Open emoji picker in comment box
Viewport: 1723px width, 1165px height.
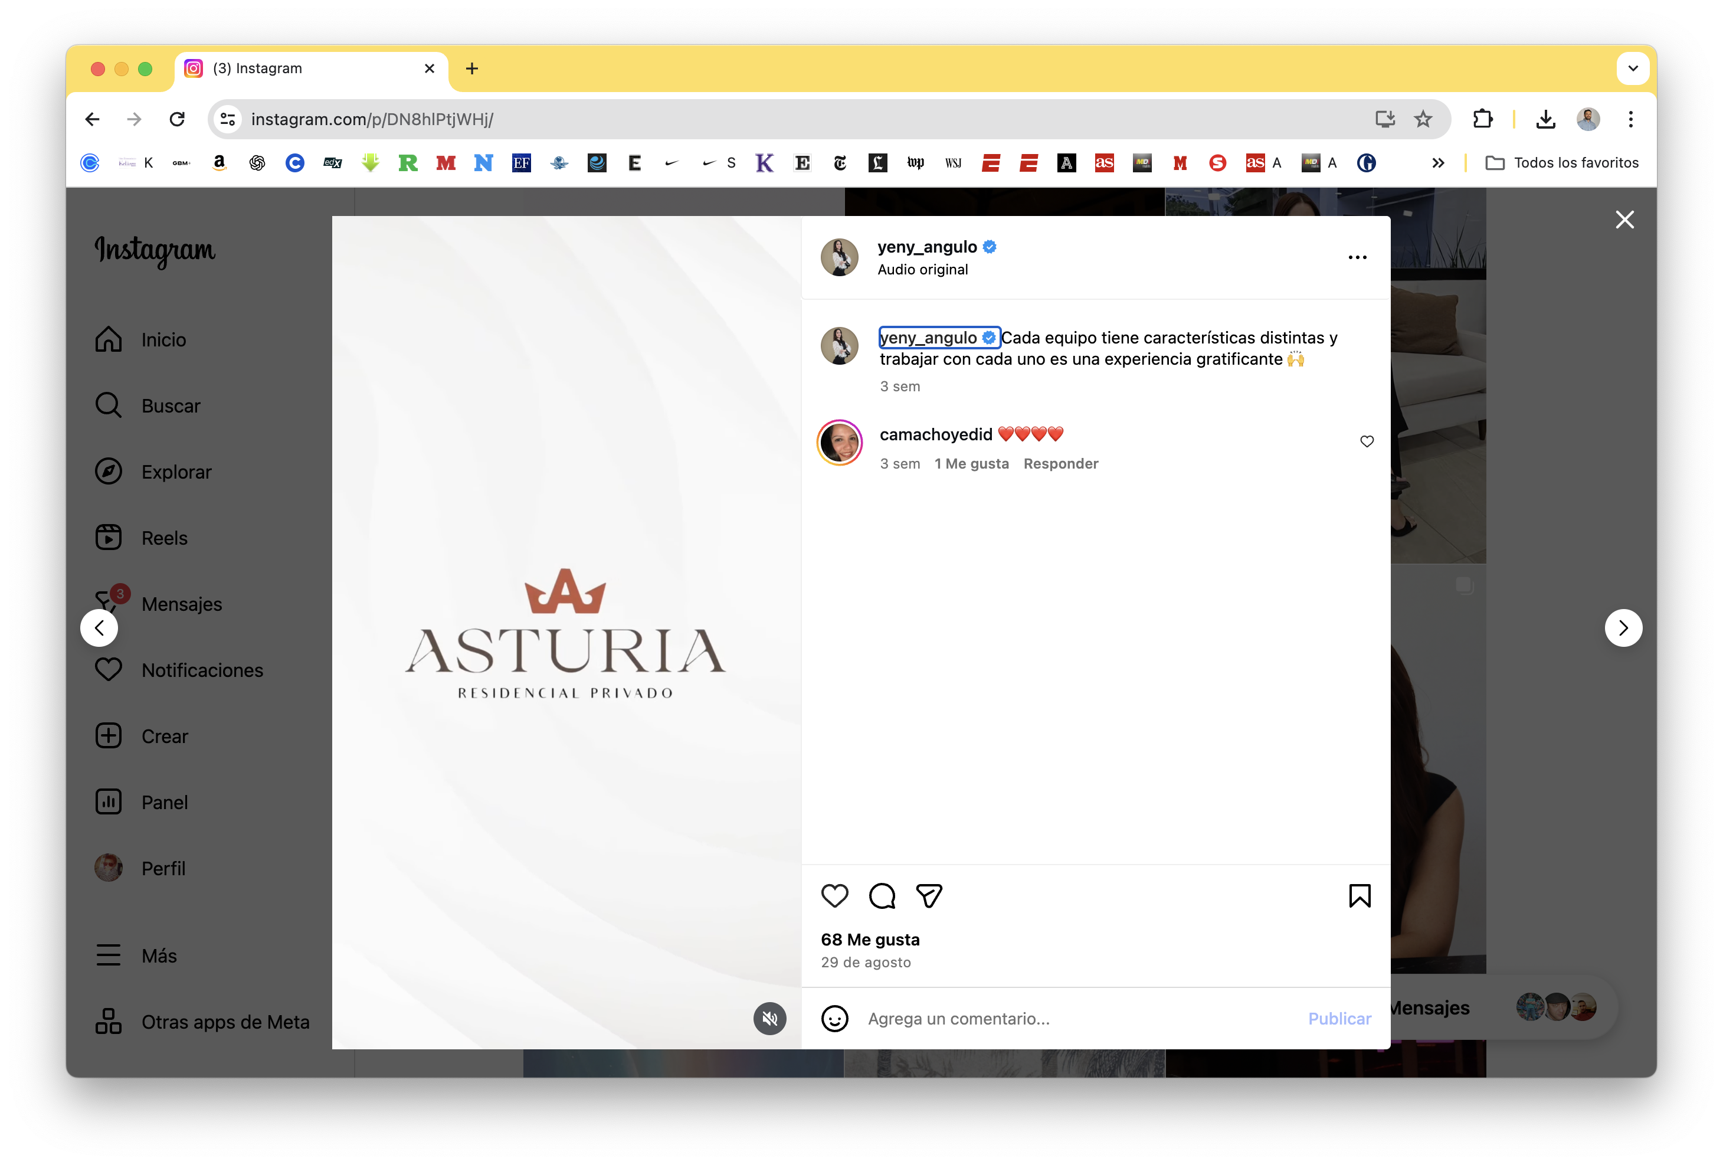coord(834,1018)
